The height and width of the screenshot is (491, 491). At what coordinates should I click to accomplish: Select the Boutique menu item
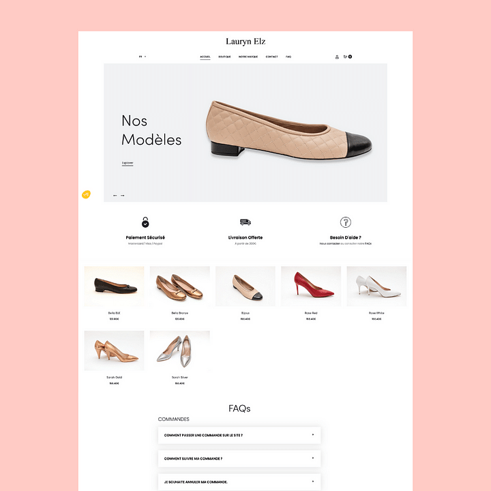tap(224, 57)
